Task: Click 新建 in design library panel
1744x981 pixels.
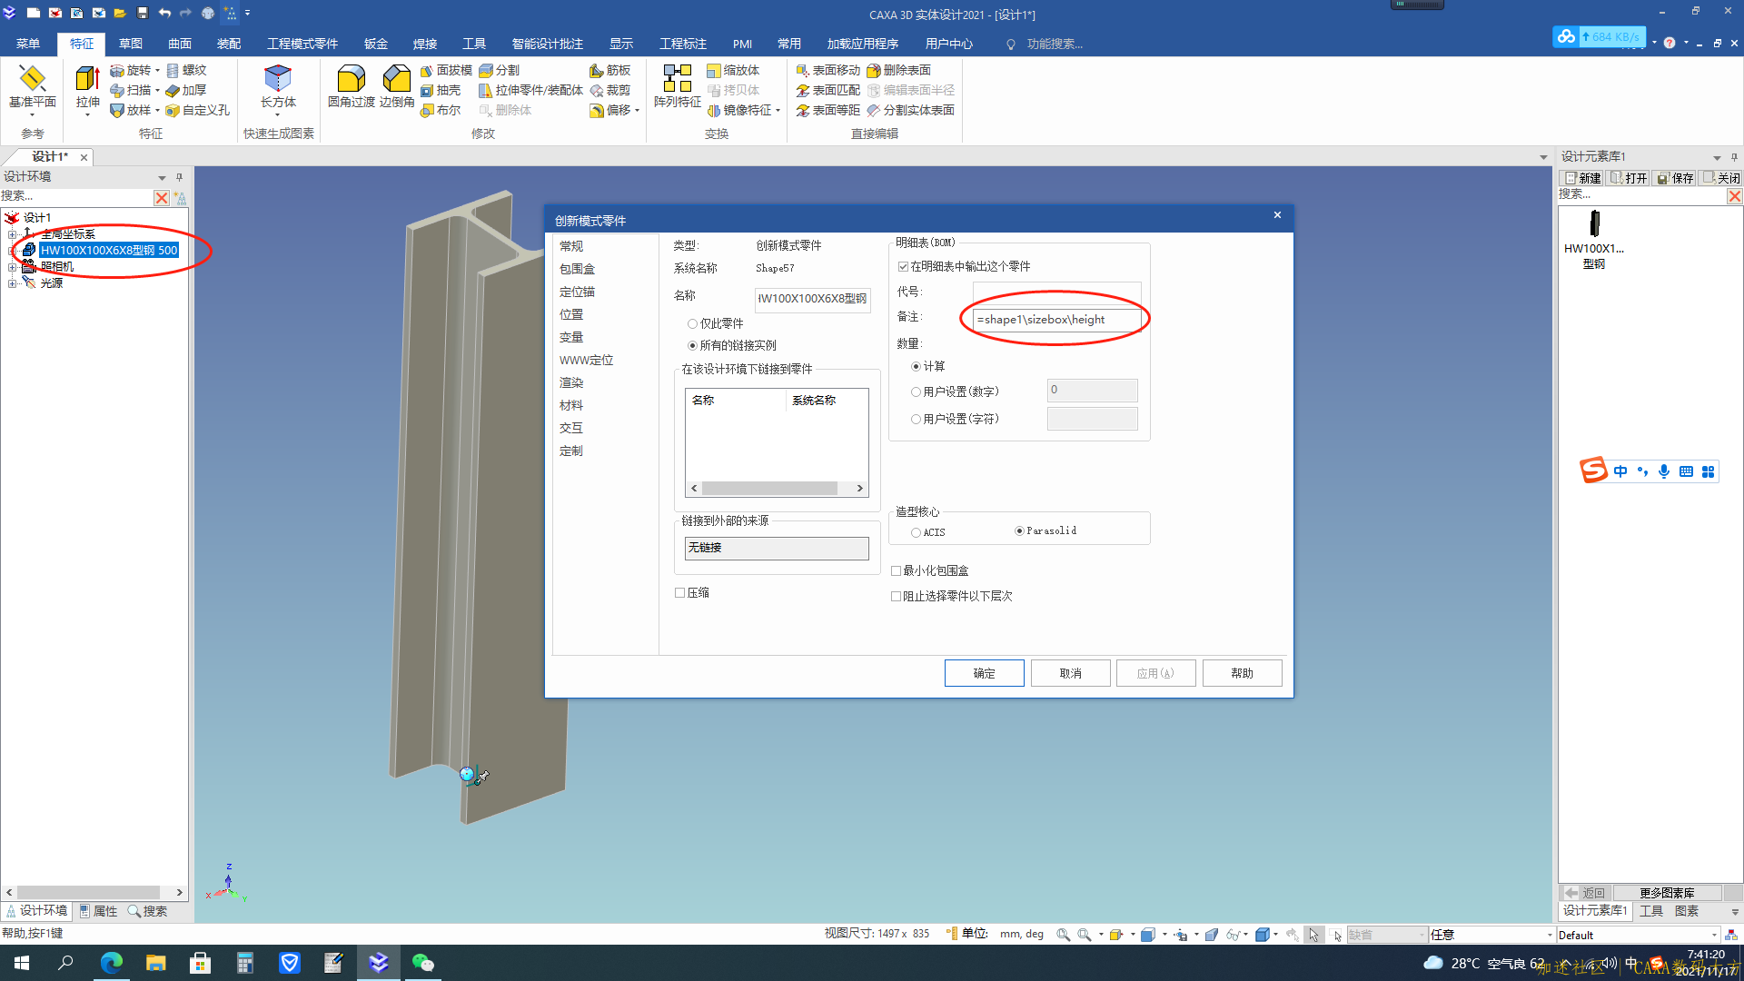Action: [1582, 178]
